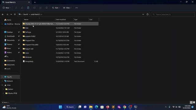The height and width of the screenshot is (110, 196).
Task: Open the terminal app on the taskbar
Action: [136, 107]
